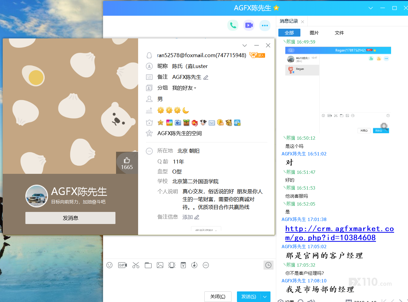Click the 发送(S) send button
This screenshot has width=408, height=302.
click(249, 297)
